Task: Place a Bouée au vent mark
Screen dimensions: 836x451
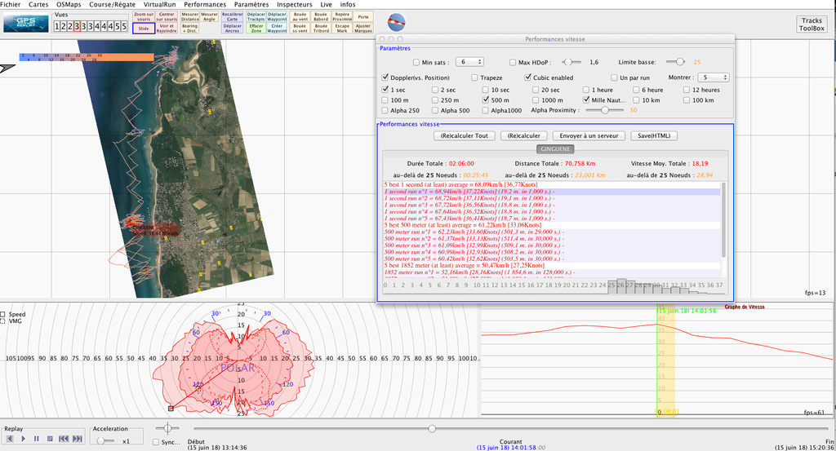Action: [300, 16]
